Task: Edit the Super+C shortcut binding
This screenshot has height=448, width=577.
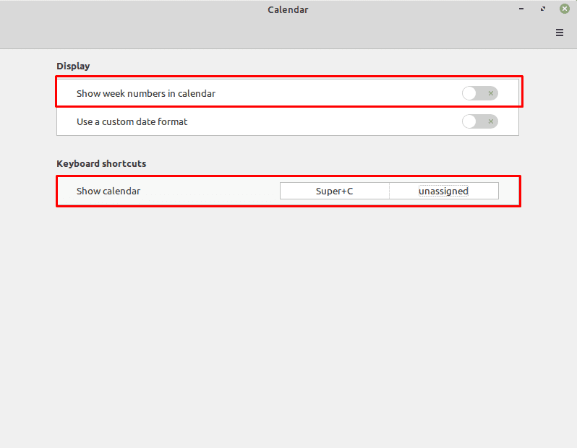Action: (335, 191)
